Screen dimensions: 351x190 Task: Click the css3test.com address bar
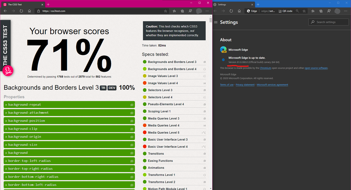click(x=102, y=11)
